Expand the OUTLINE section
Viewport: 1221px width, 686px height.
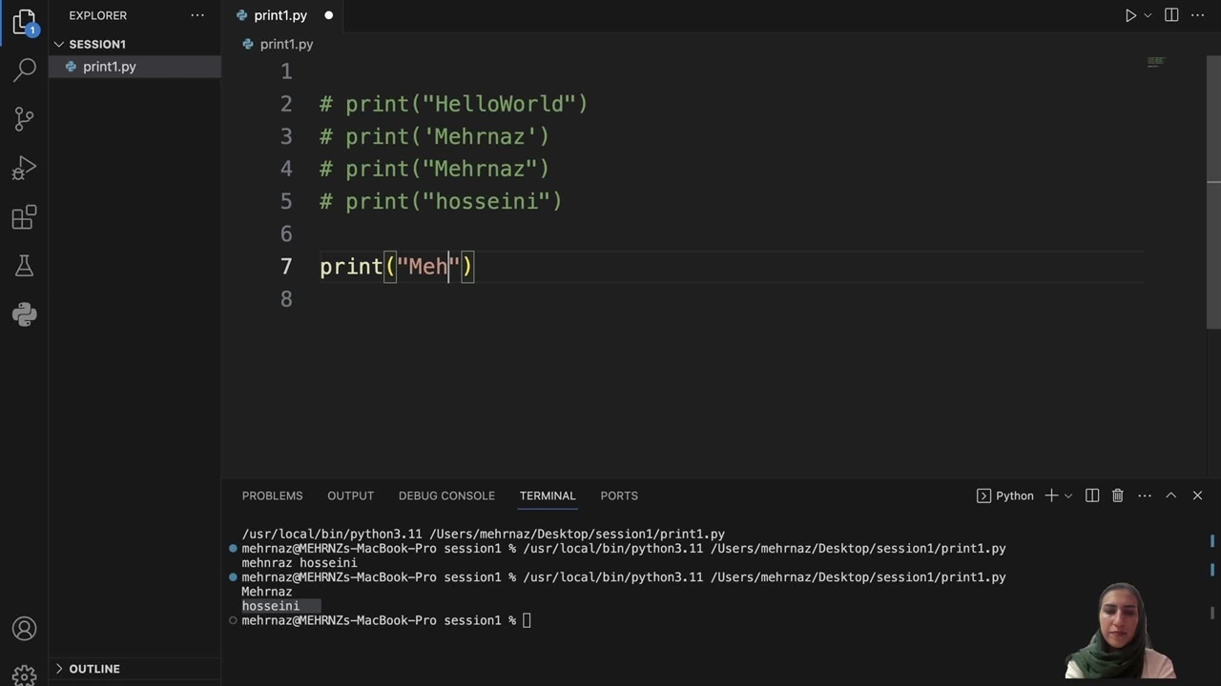coord(59,669)
